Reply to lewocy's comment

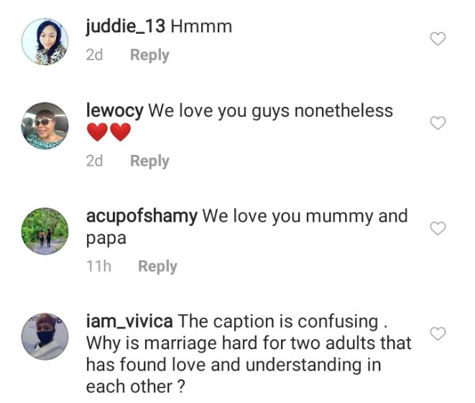click(x=149, y=161)
